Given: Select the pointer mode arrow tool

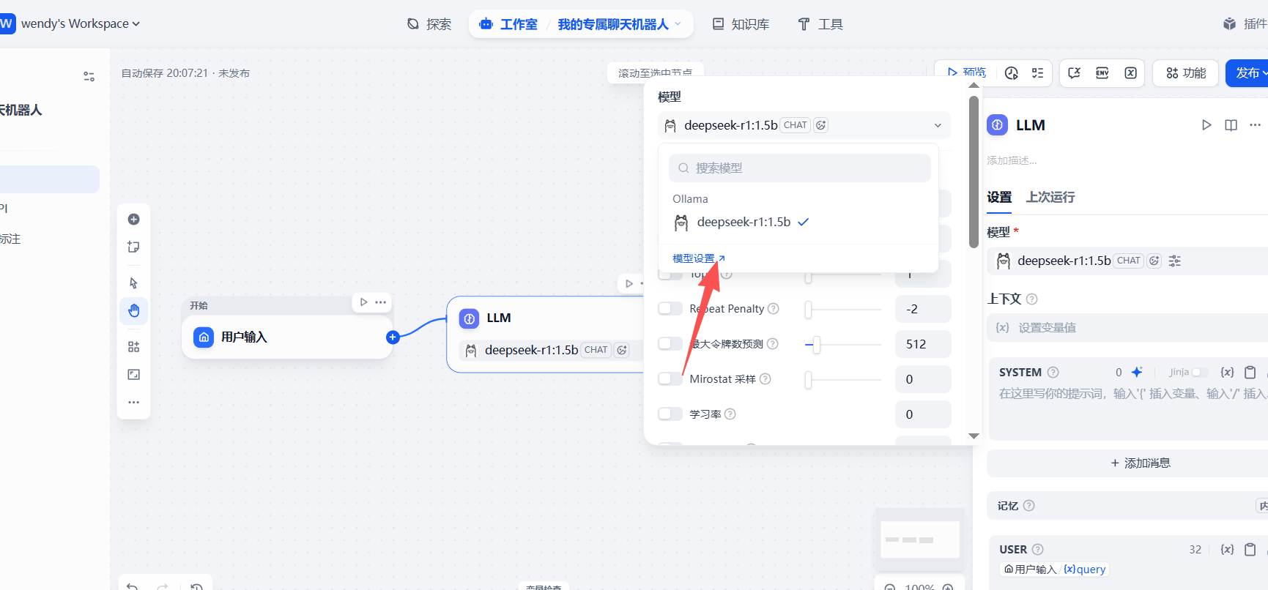Looking at the screenshot, I should click(133, 283).
